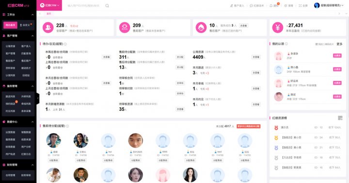
Task: Click the fullscreen icon in top bar
Action: click(x=300, y=5)
